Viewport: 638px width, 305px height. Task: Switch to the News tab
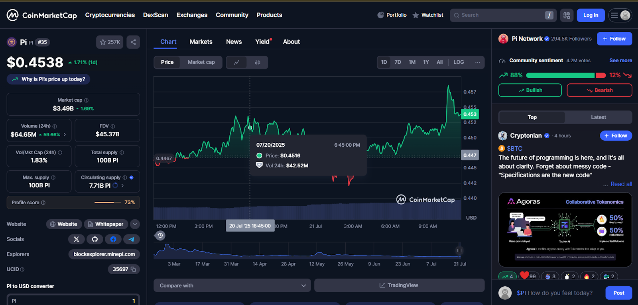(234, 42)
